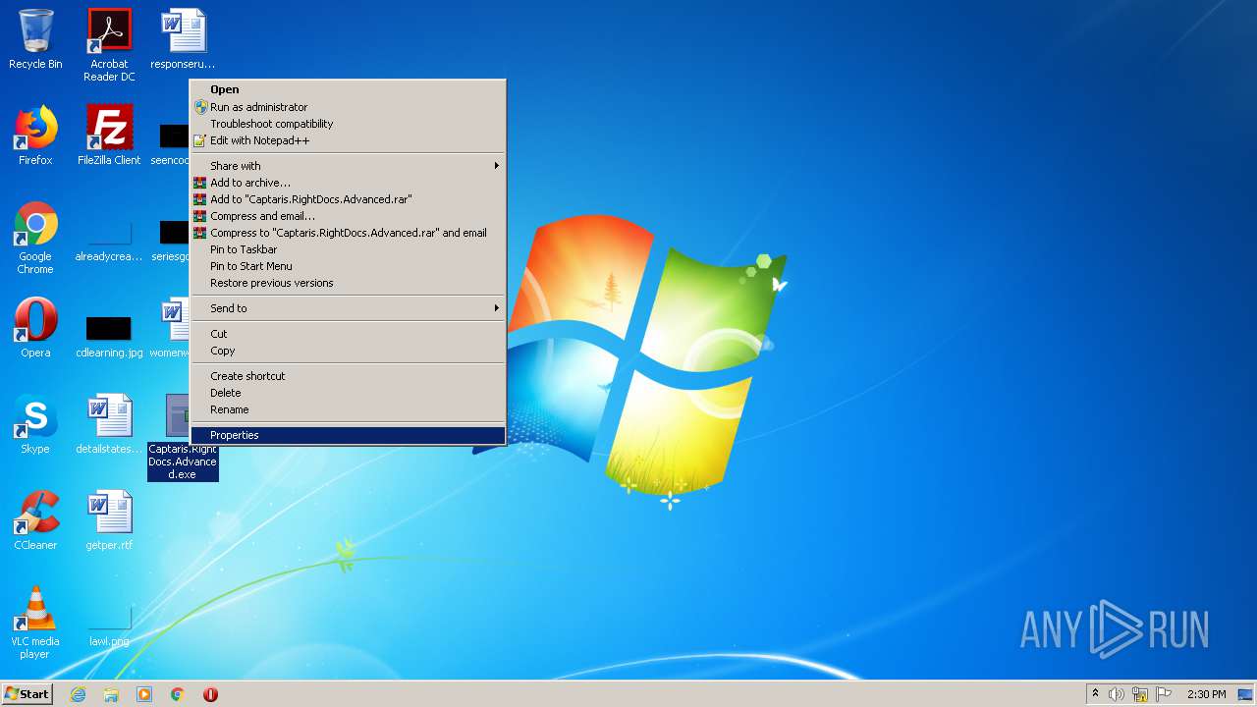This screenshot has width=1257, height=707.
Task: Expand the Share with submenu
Action: (x=348, y=166)
